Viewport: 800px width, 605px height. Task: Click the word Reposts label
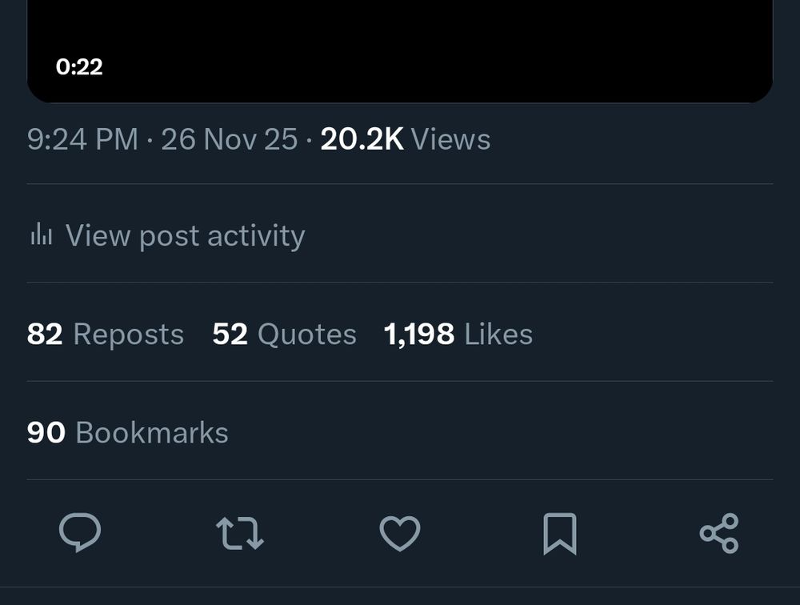[129, 334]
